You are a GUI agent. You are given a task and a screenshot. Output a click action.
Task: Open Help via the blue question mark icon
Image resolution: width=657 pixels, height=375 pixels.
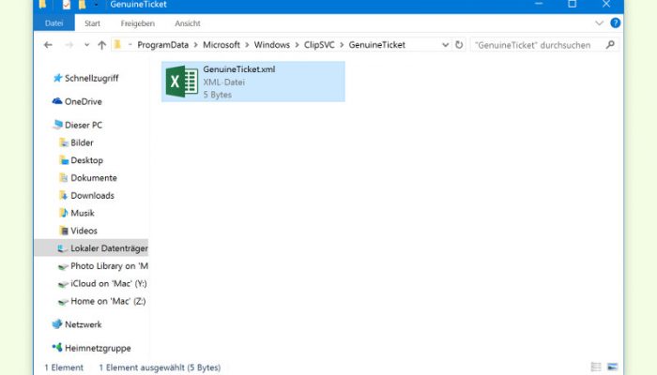[615, 23]
